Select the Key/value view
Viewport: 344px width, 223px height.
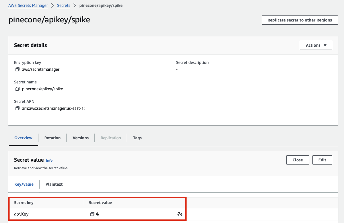[24, 184]
